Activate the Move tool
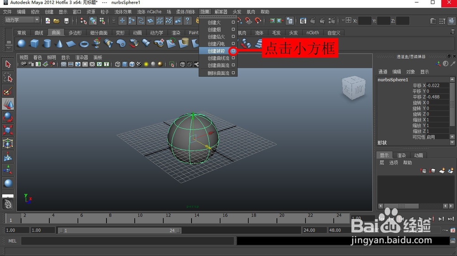This screenshot has width=457, height=256. [x=8, y=104]
